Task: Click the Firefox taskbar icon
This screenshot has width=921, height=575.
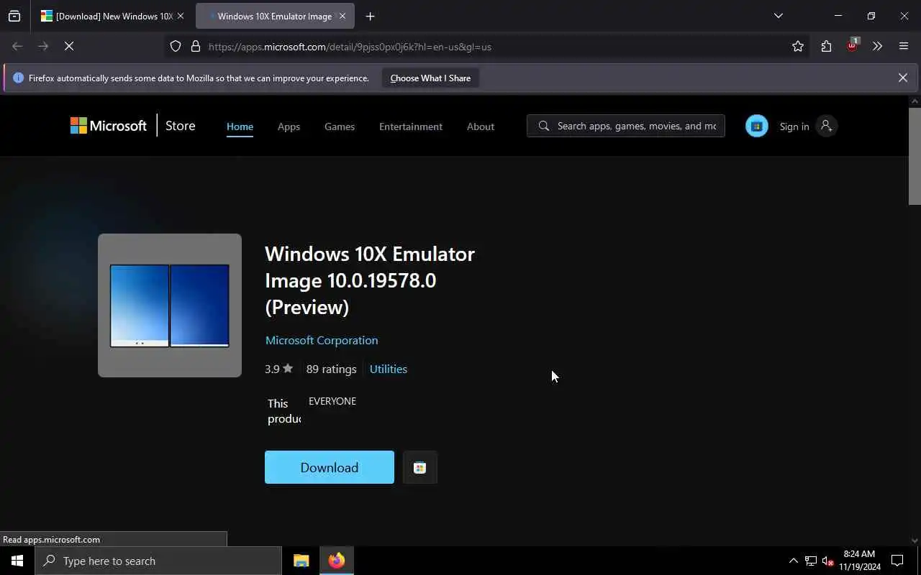Action: pyautogui.click(x=337, y=561)
